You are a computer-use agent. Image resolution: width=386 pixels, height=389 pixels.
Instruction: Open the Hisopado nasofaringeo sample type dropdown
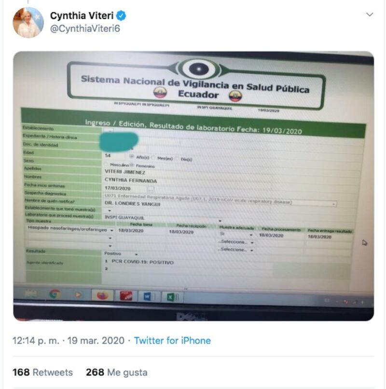(70, 230)
